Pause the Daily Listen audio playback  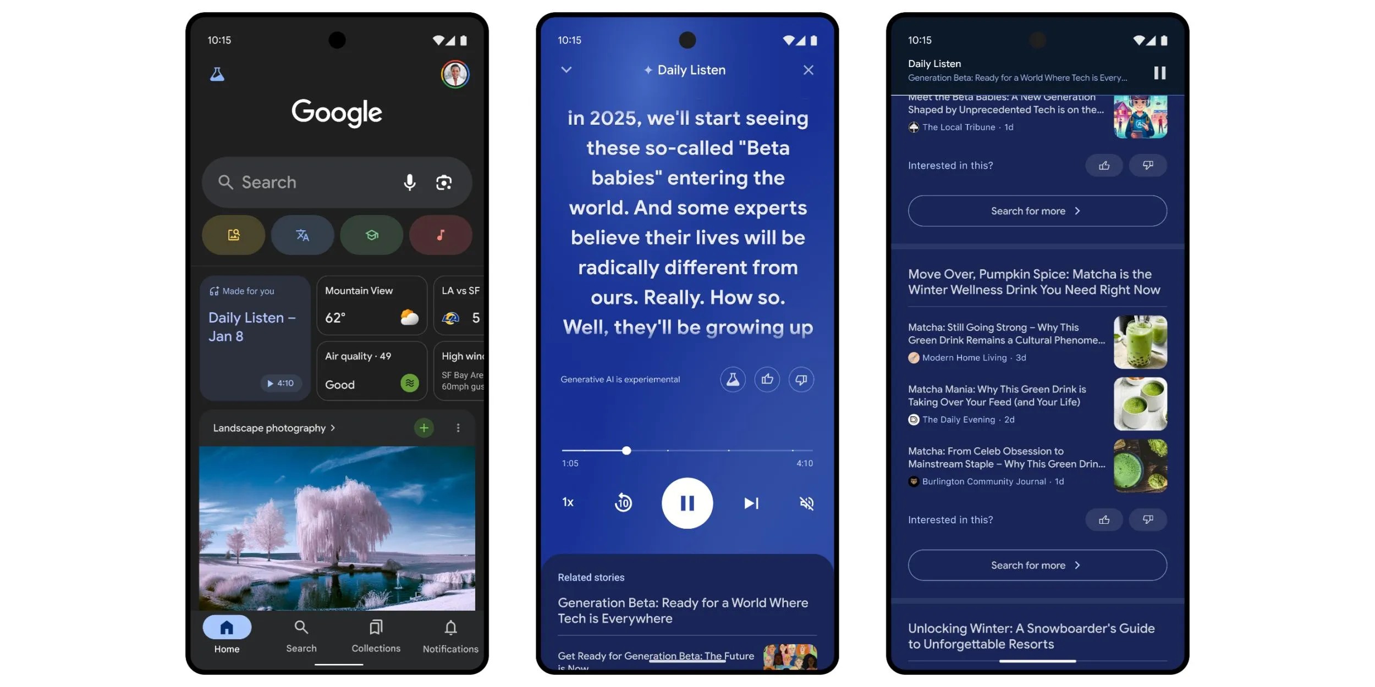pyautogui.click(x=687, y=502)
